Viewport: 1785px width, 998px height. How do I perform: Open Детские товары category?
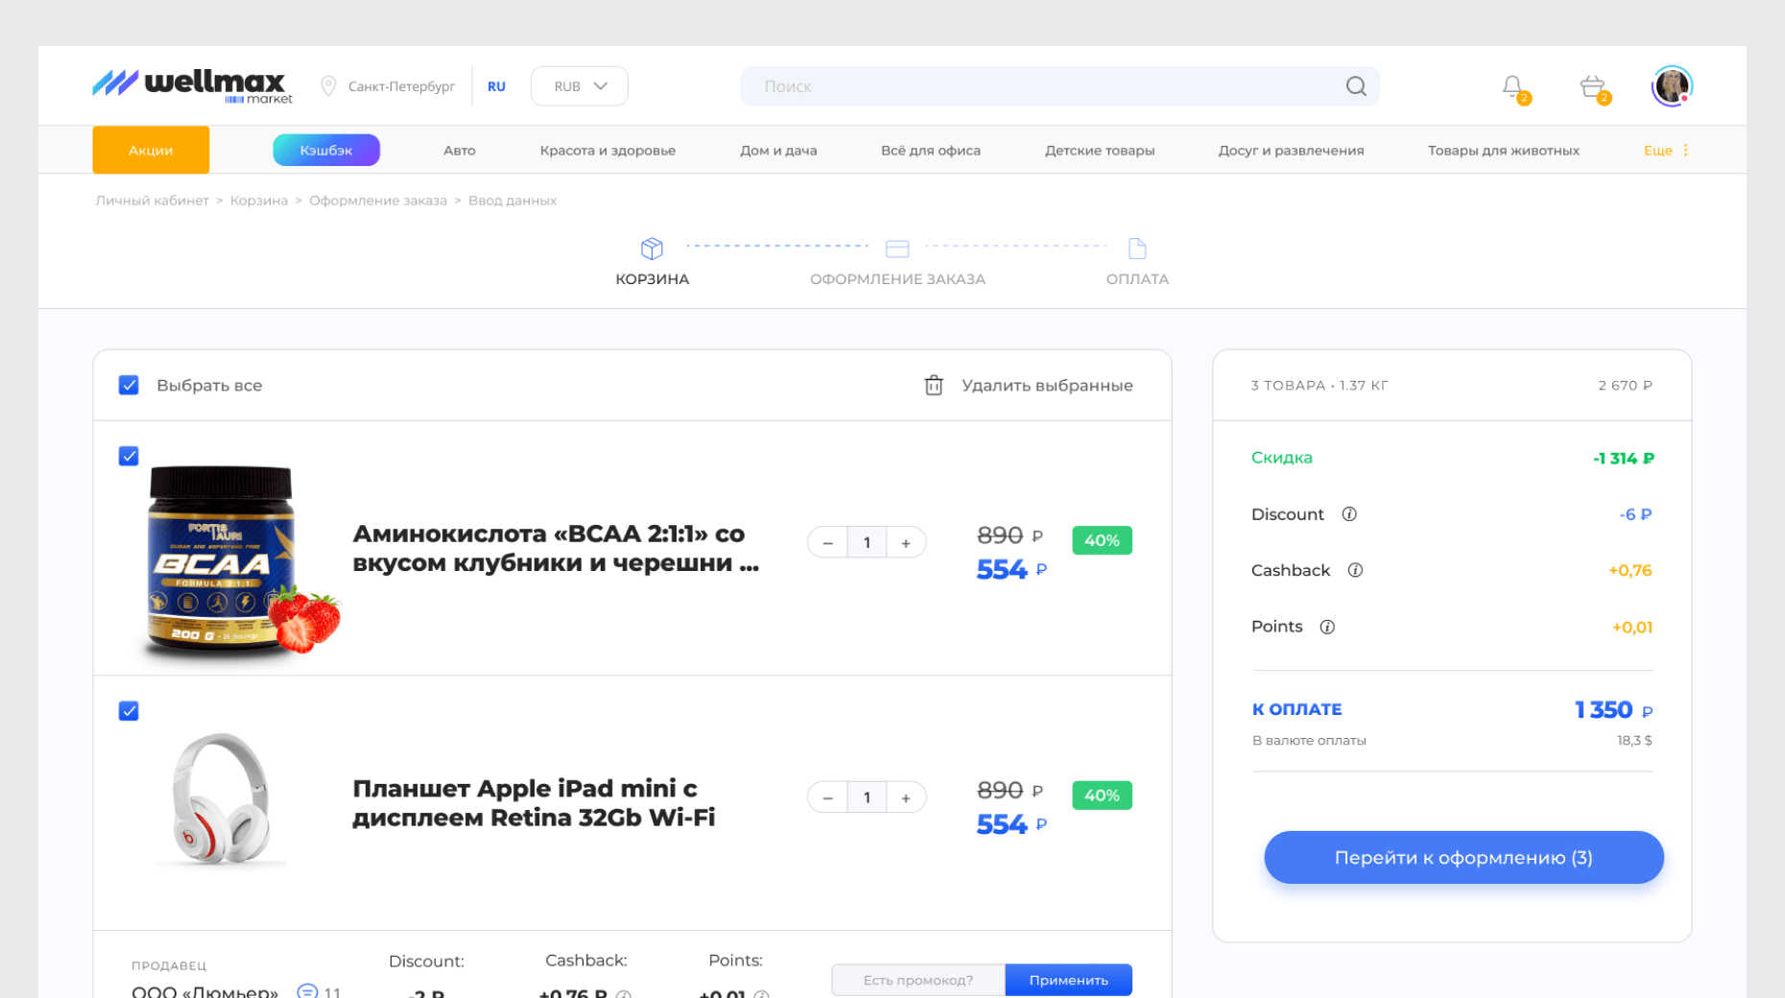(1100, 151)
